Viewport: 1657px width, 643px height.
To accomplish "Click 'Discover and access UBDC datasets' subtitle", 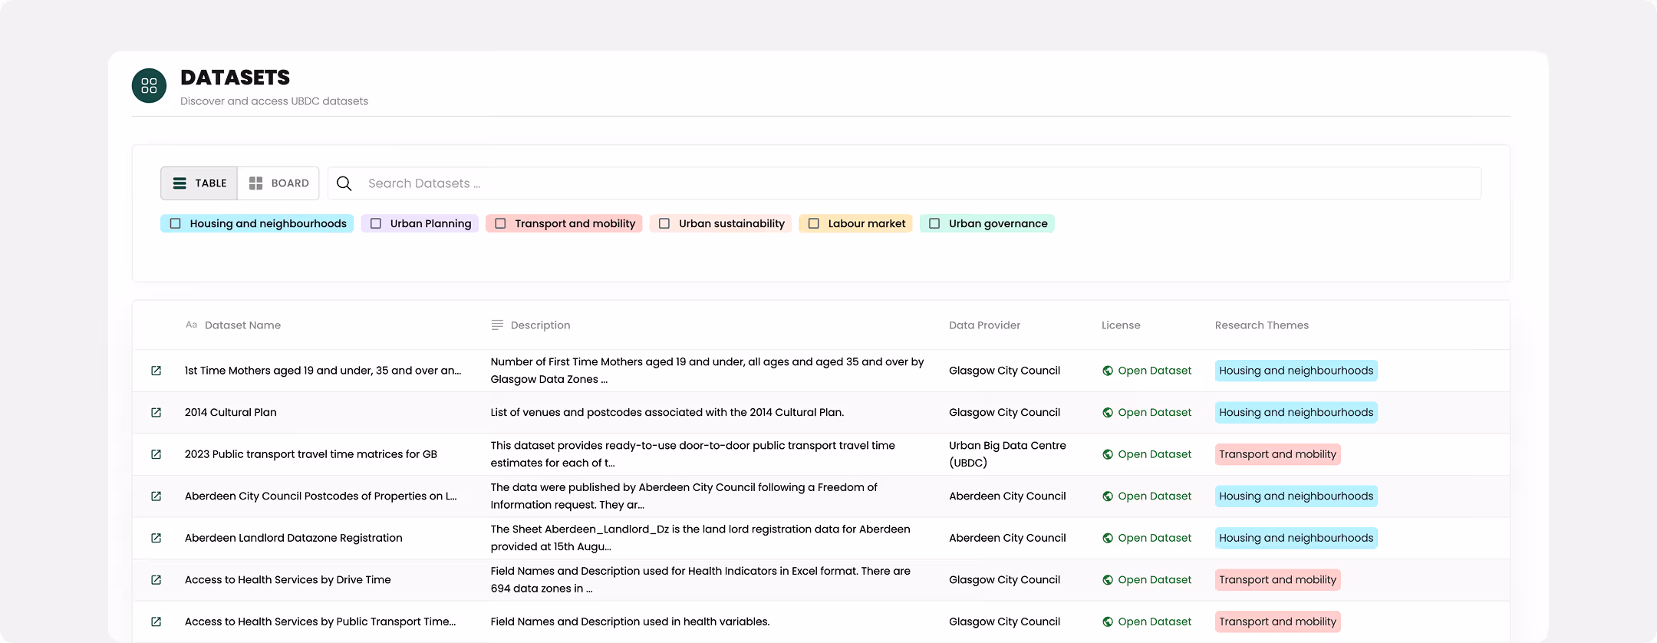I will tap(274, 101).
